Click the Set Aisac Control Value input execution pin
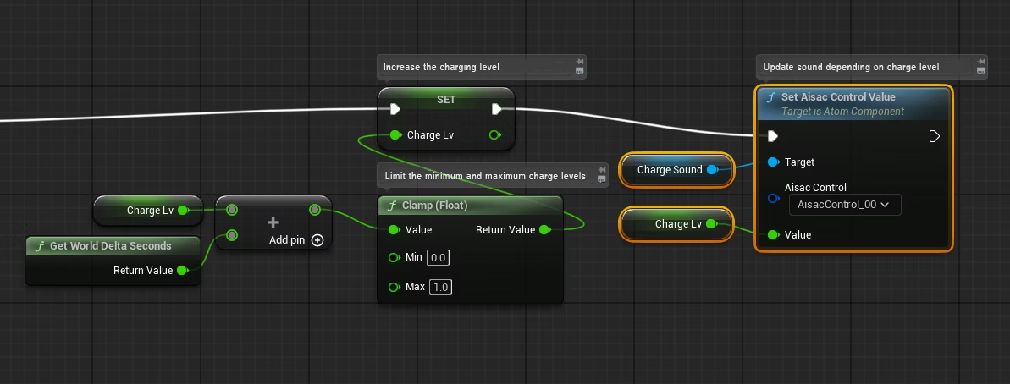Viewport: 1010px width, 384px height. point(773,136)
